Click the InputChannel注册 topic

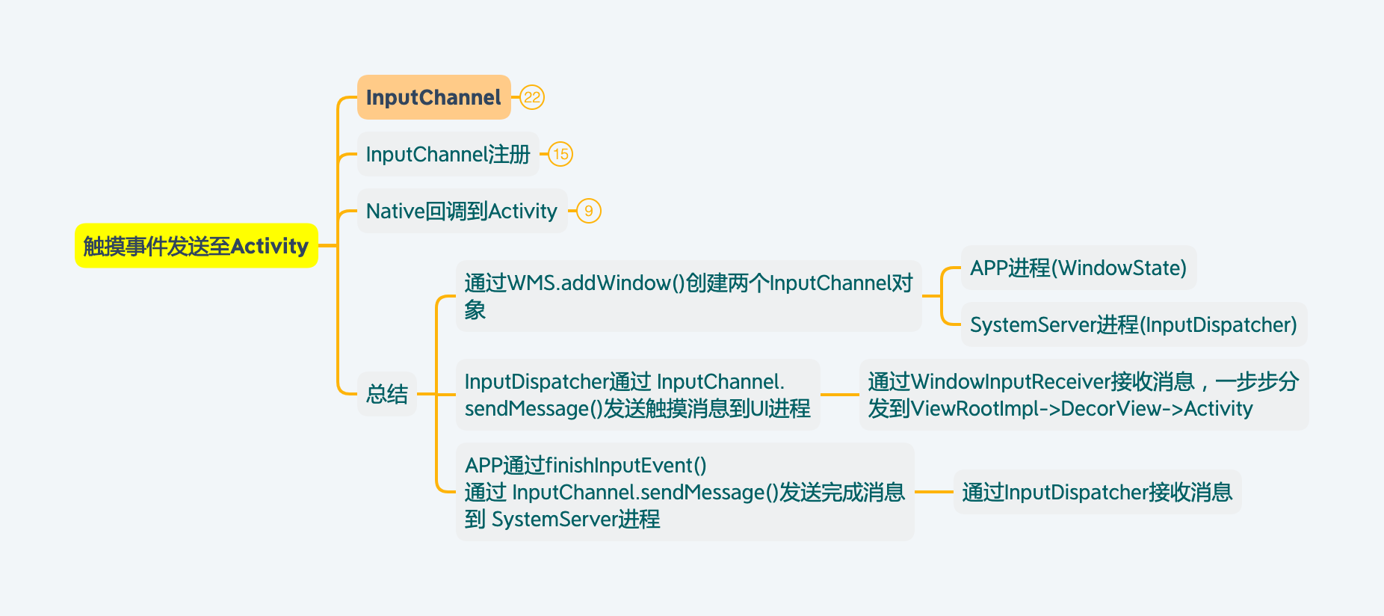click(x=448, y=154)
